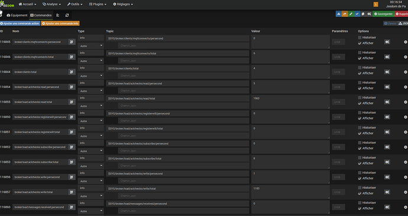The width and height of the screenshot is (408, 216).
Task: Click Ajouter une commande action button
Action: point(20,24)
